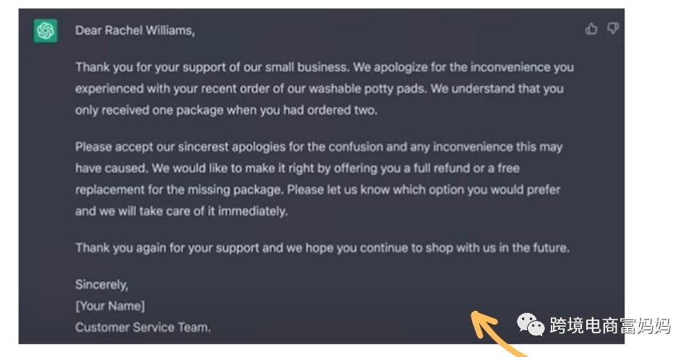Click the green ChatGPT avatar logo
The width and height of the screenshot is (694, 357).
(x=45, y=31)
